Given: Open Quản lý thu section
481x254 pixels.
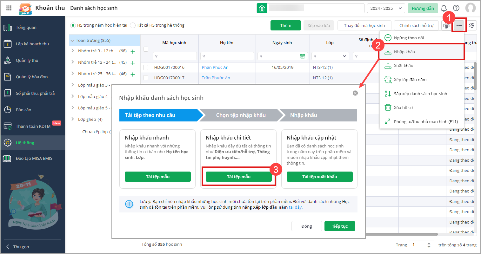Looking at the screenshot, I should click(33, 60).
